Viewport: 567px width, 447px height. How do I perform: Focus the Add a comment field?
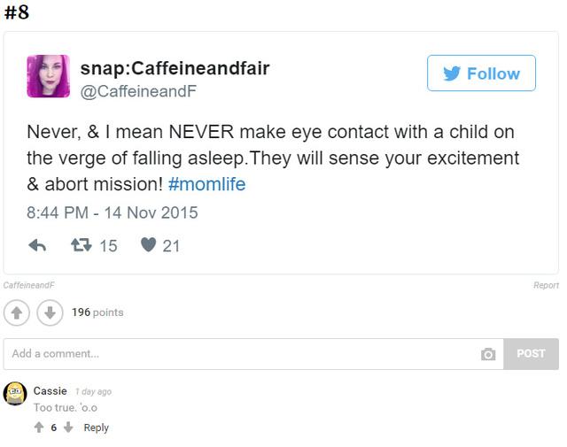point(239,353)
